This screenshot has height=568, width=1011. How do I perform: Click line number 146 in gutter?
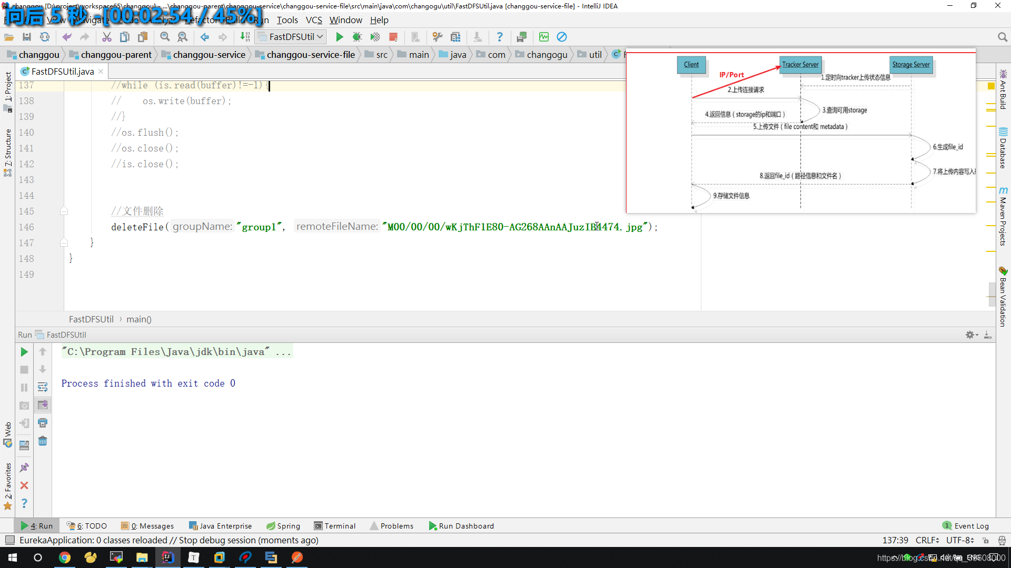click(26, 227)
